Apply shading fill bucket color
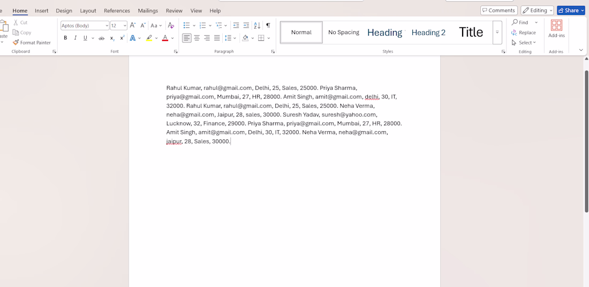The image size is (589, 287). 245,38
